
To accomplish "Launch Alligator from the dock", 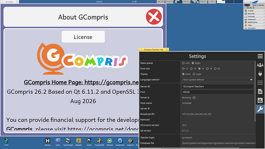I will point(78,142).
